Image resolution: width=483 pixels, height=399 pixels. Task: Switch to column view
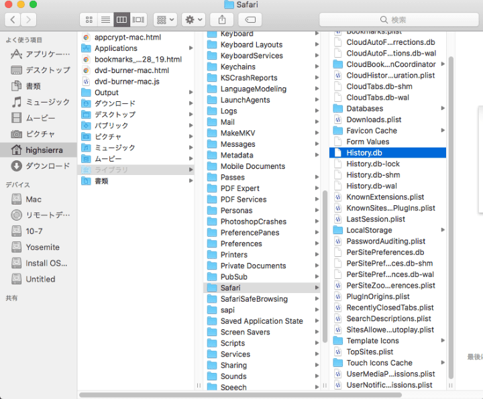click(121, 19)
